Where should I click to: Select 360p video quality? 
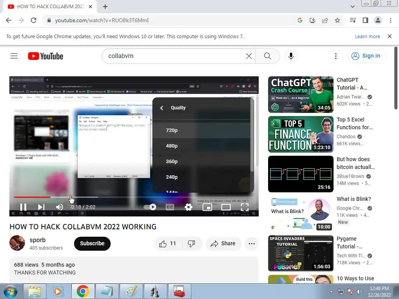(x=201, y=162)
